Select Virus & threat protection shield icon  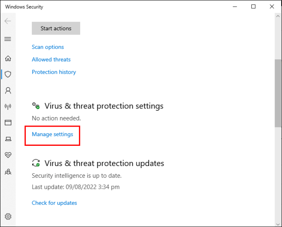click(8, 74)
